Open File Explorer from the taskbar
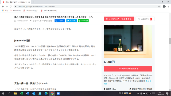The width and height of the screenshot is (171, 96). tap(15, 94)
